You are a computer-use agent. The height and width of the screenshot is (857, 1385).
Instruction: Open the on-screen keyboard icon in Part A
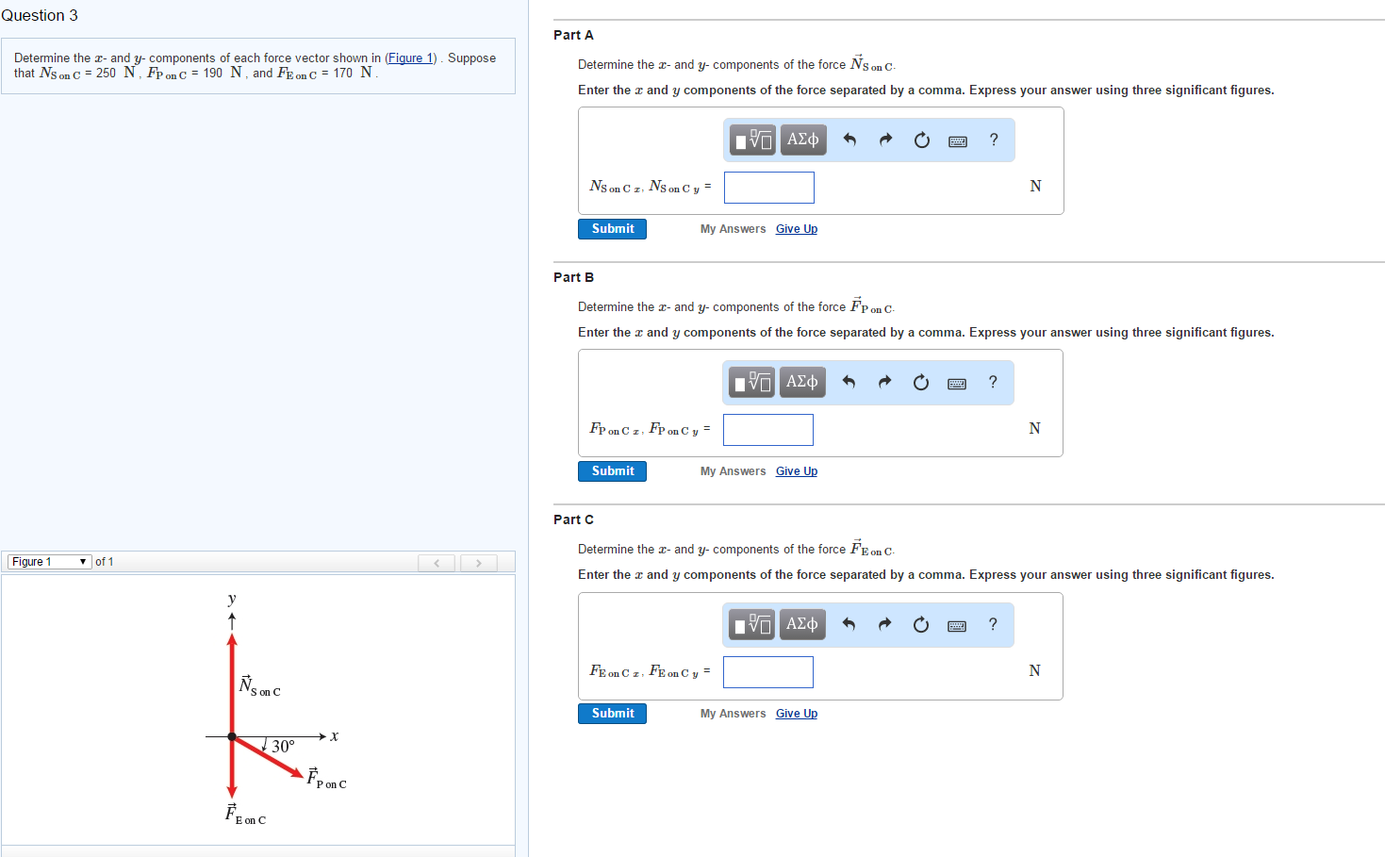[957, 140]
